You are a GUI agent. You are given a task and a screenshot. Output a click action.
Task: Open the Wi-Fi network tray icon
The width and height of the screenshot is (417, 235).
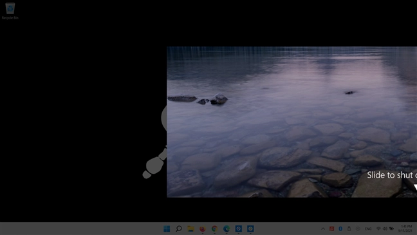378,229
